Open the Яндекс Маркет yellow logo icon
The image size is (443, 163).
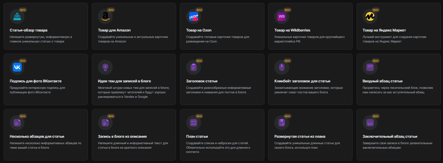point(370,17)
